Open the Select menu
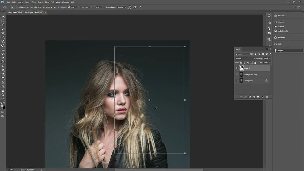This screenshot has width=304, height=171. coord(40,2)
